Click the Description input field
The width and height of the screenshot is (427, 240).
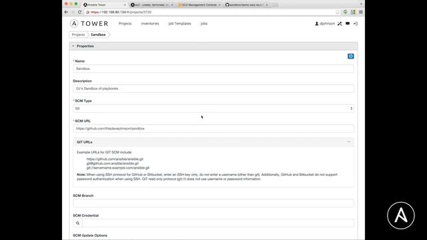pyautogui.click(x=213, y=89)
